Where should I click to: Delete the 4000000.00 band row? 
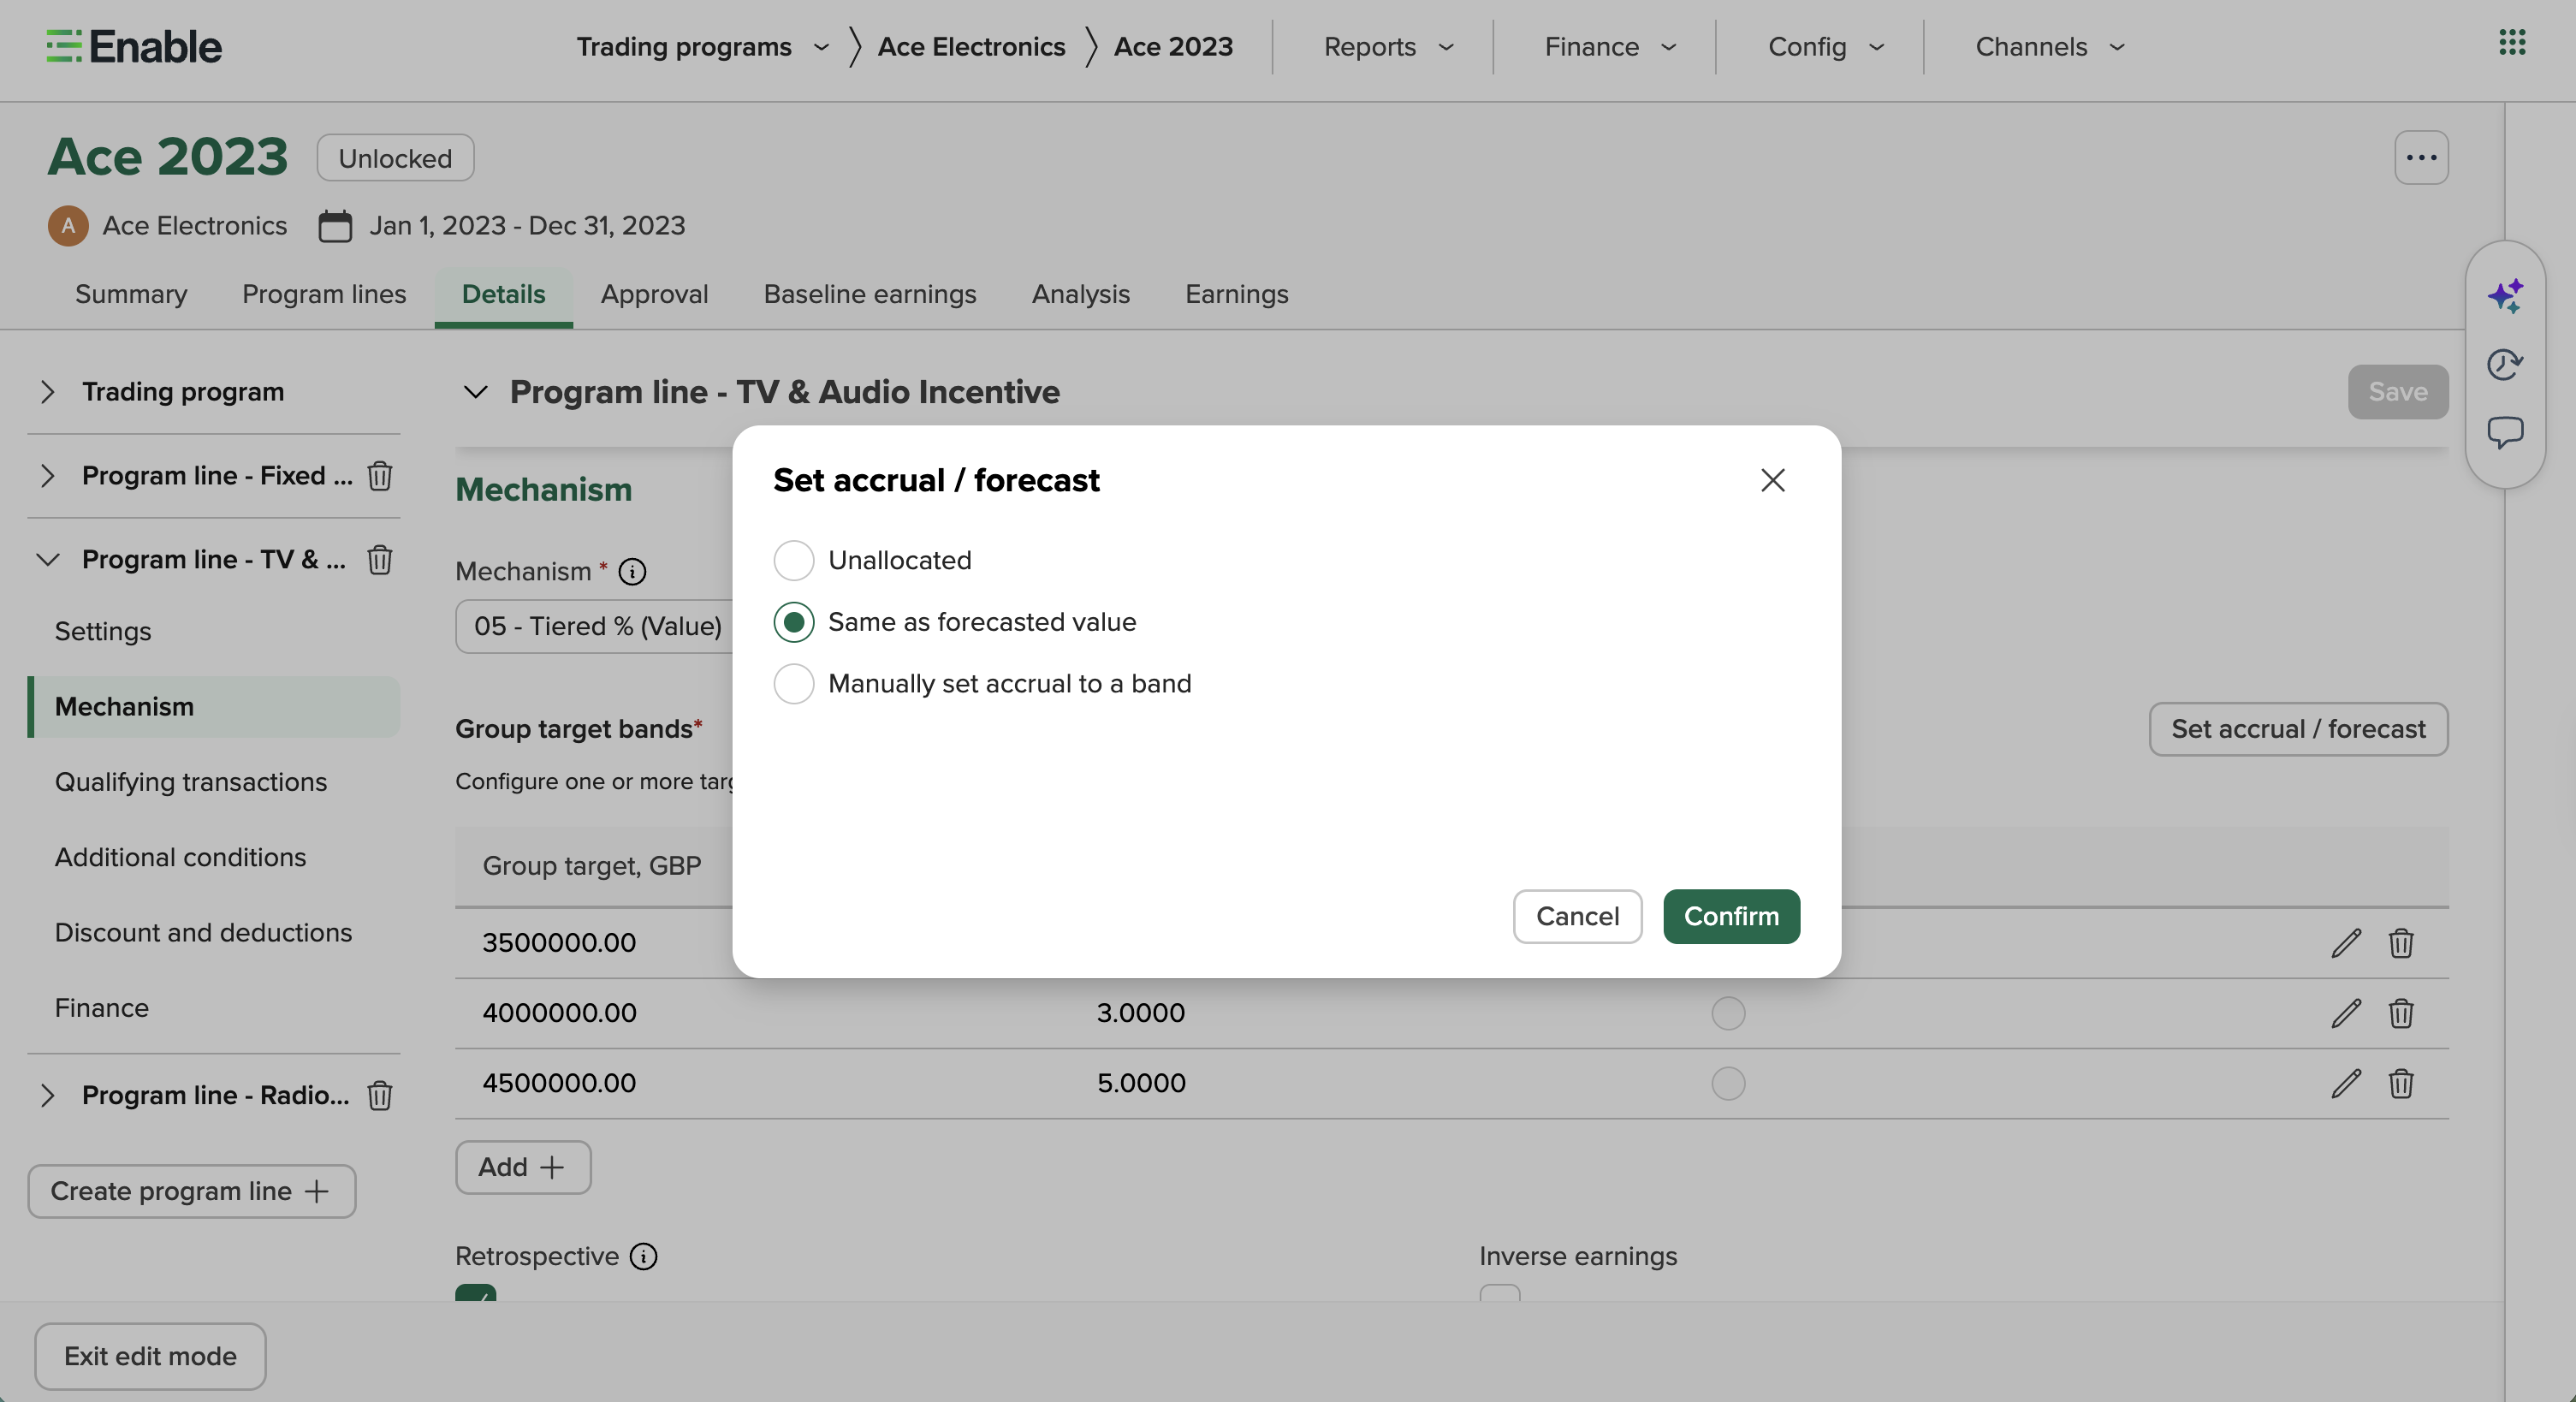(x=2401, y=1013)
